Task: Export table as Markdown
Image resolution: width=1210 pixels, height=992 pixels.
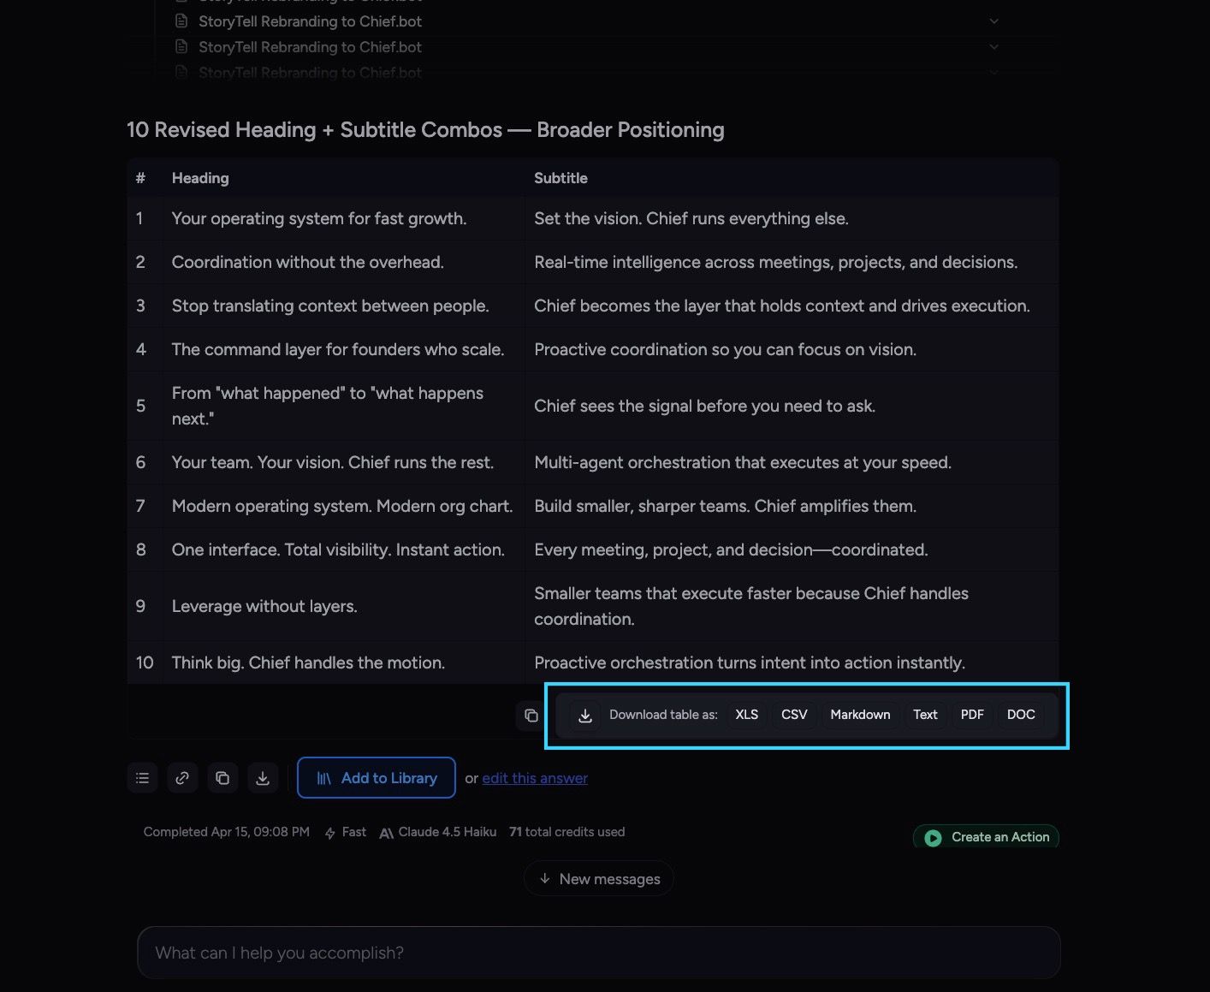Action: click(860, 715)
